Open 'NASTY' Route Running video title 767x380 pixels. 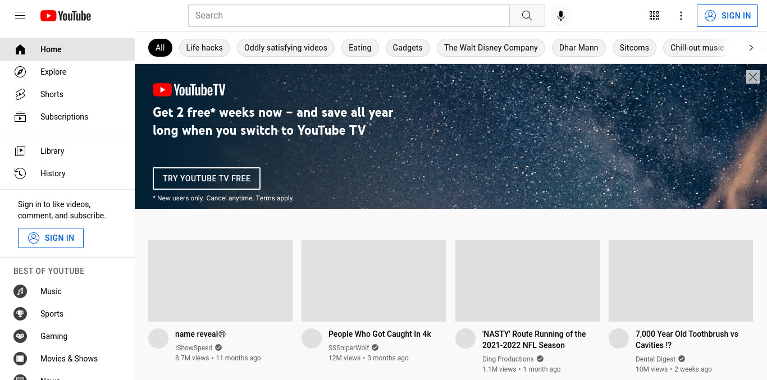534,340
